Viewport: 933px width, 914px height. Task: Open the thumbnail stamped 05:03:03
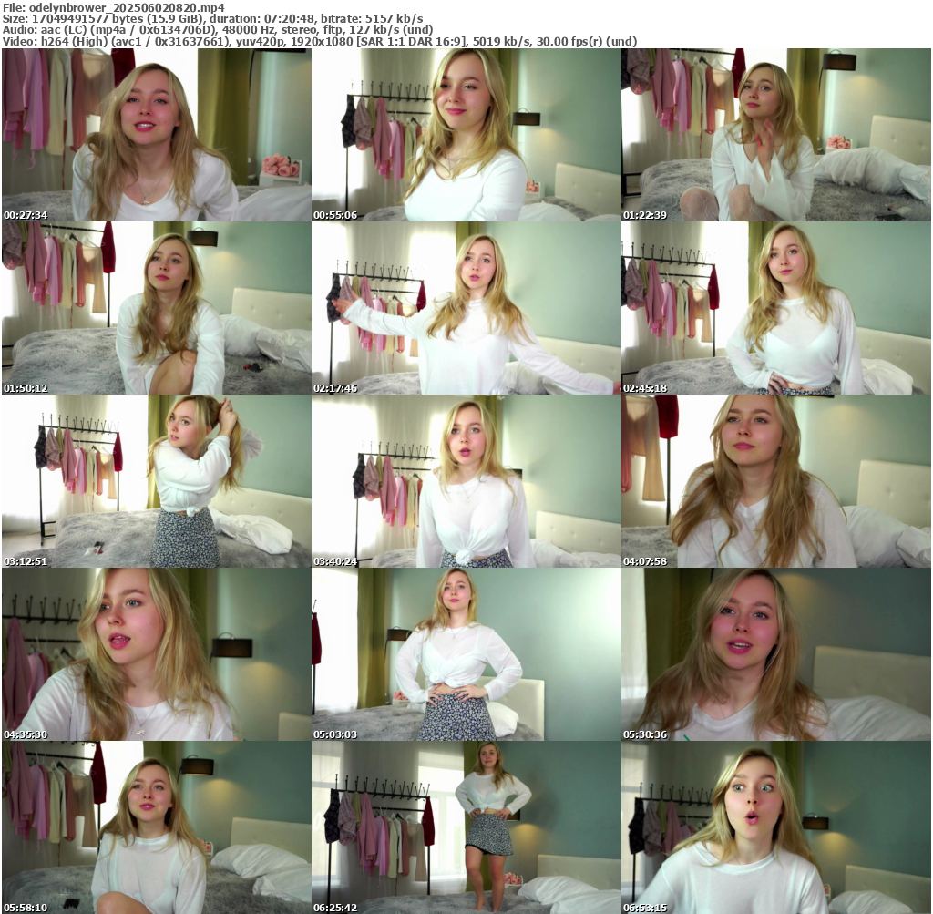(x=466, y=654)
